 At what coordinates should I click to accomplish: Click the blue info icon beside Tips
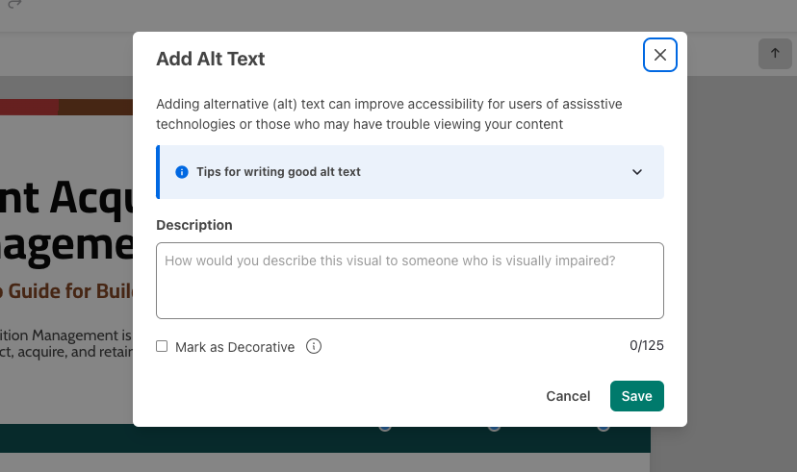pos(181,172)
